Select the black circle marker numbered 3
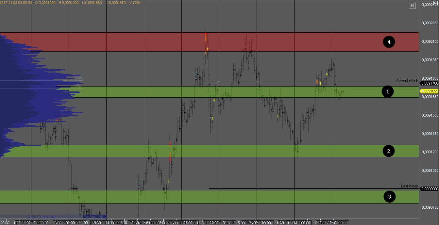 (x=389, y=197)
